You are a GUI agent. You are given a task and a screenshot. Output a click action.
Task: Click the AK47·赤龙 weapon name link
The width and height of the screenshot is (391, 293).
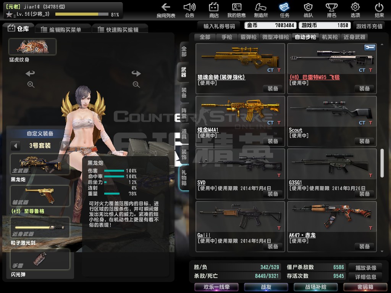pos(302,235)
